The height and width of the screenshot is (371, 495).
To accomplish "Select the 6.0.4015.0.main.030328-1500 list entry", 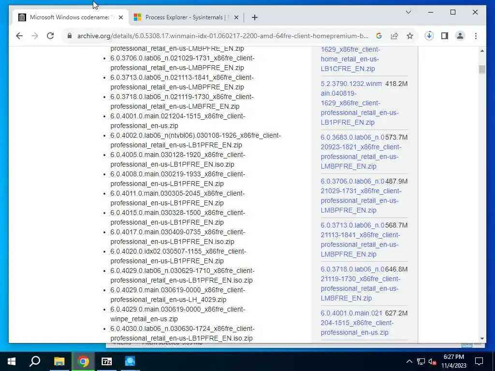I will click(178, 217).
